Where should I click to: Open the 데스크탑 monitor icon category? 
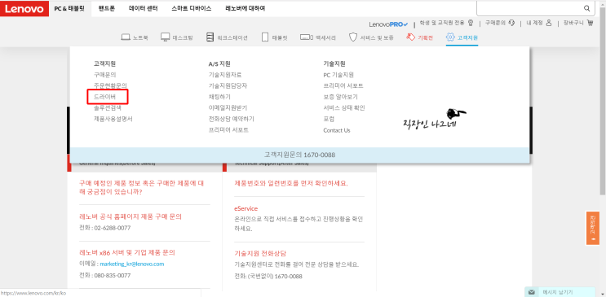tap(166, 37)
